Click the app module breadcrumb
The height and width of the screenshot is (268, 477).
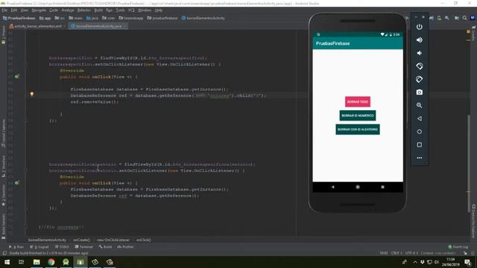pos(45,18)
